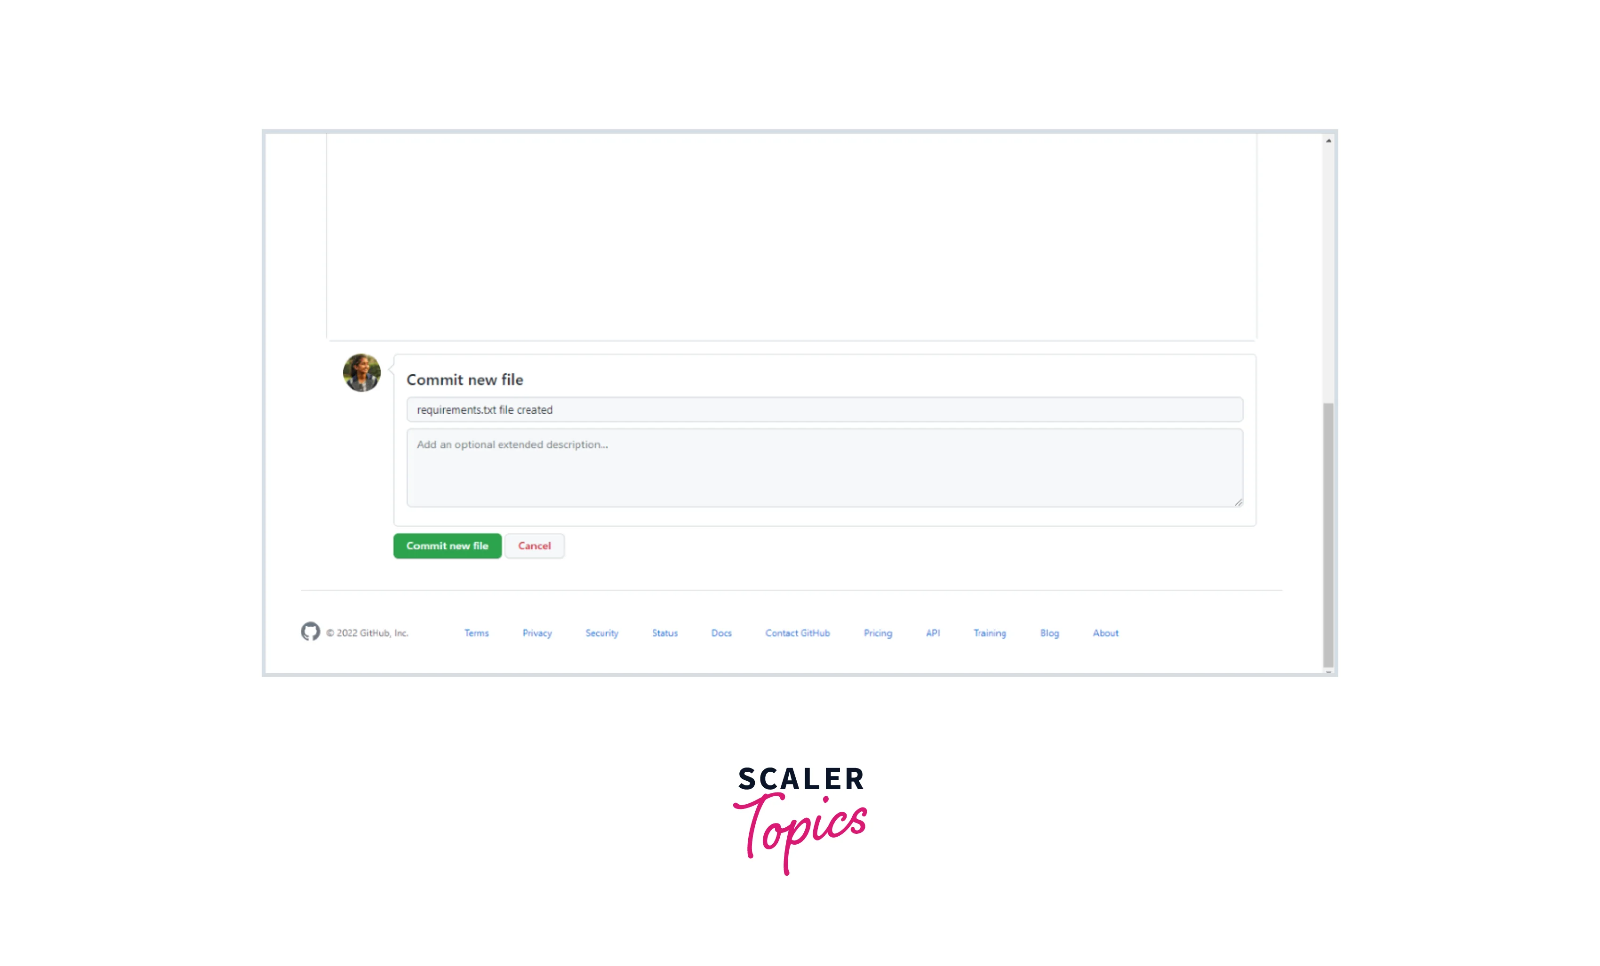
Task: Open the Terms link in footer
Action: click(475, 633)
